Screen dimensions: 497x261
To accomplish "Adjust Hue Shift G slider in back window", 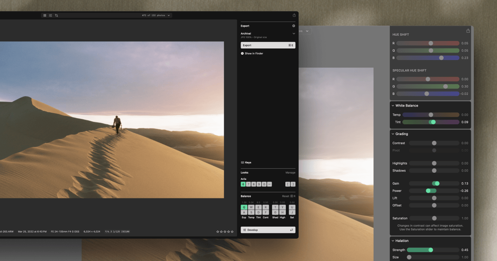I will pos(428,51).
